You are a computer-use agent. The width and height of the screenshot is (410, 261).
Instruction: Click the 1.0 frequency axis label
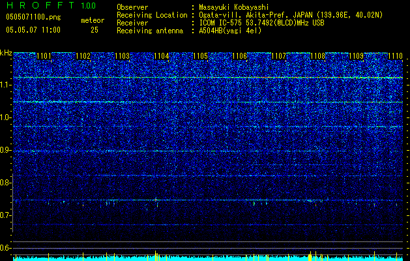click(x=5, y=117)
